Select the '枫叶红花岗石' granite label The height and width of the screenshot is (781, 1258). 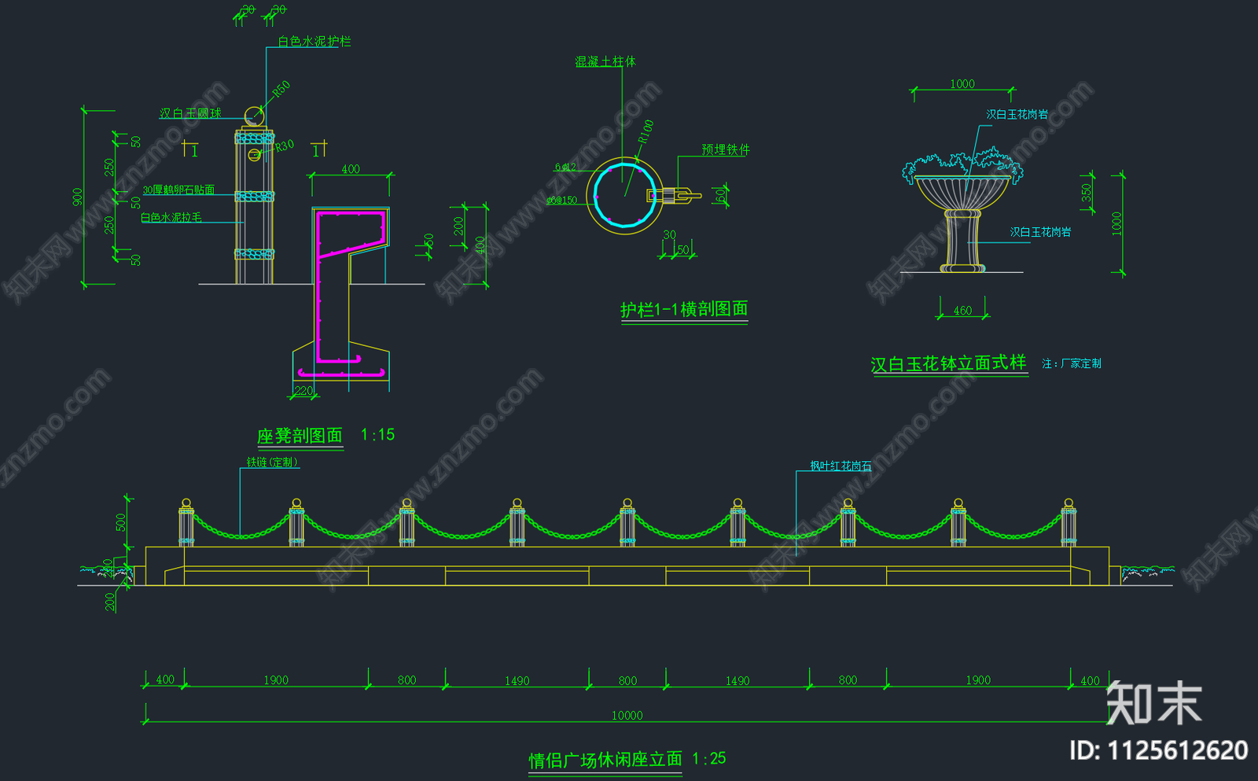click(841, 466)
